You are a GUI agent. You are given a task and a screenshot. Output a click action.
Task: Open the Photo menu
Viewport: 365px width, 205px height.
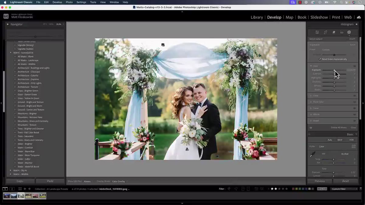pyautogui.click(x=69, y=2)
